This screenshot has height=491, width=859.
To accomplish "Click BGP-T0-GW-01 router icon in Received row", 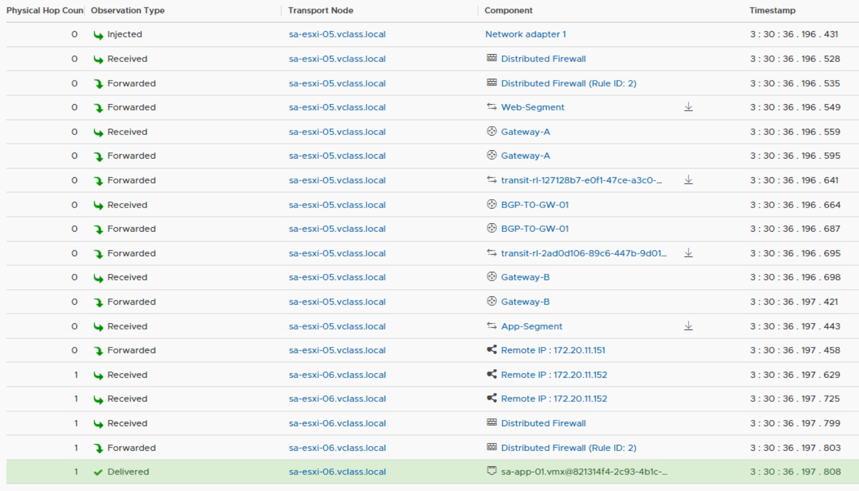I will (491, 204).
